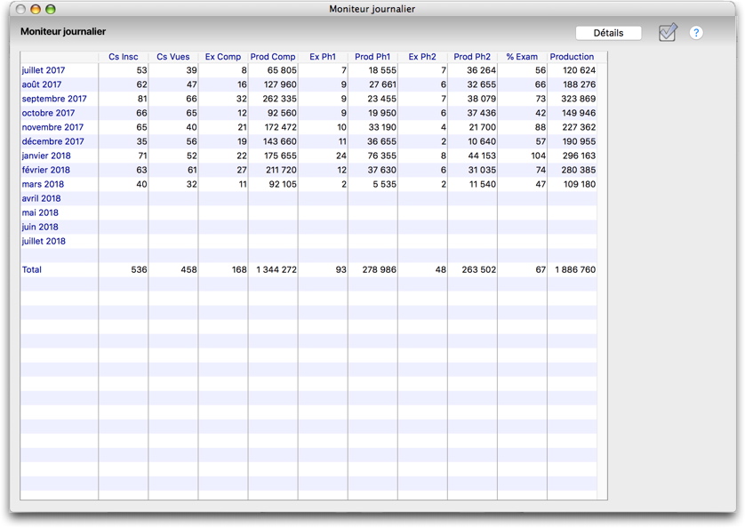Click septembre production value 323 869
This screenshot has width=745, height=528.
tap(578, 99)
